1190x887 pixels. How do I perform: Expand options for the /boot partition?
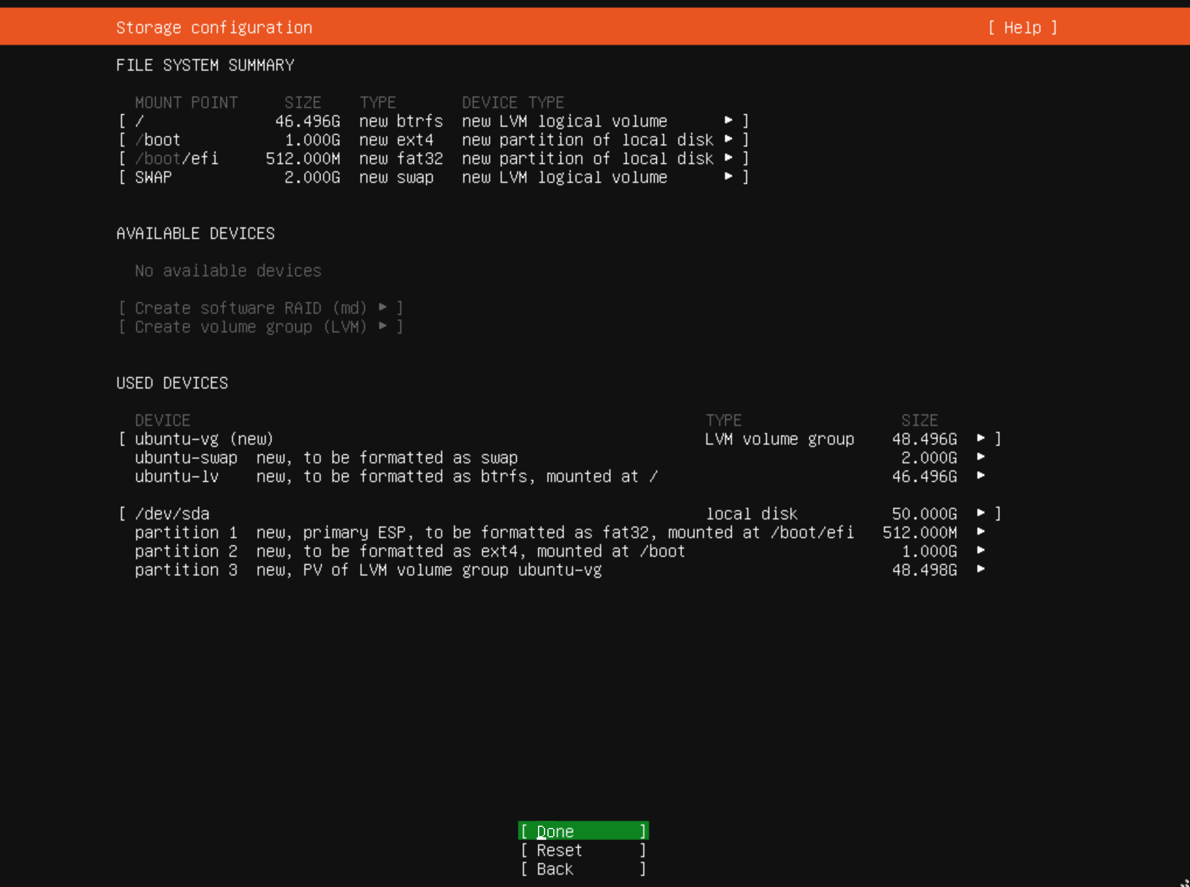(x=728, y=140)
